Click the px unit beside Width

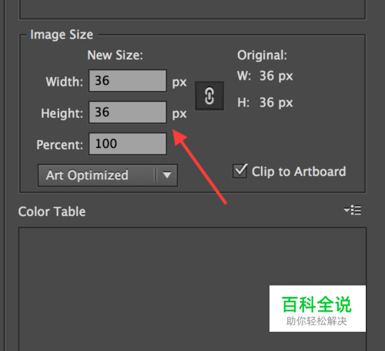[x=179, y=83]
